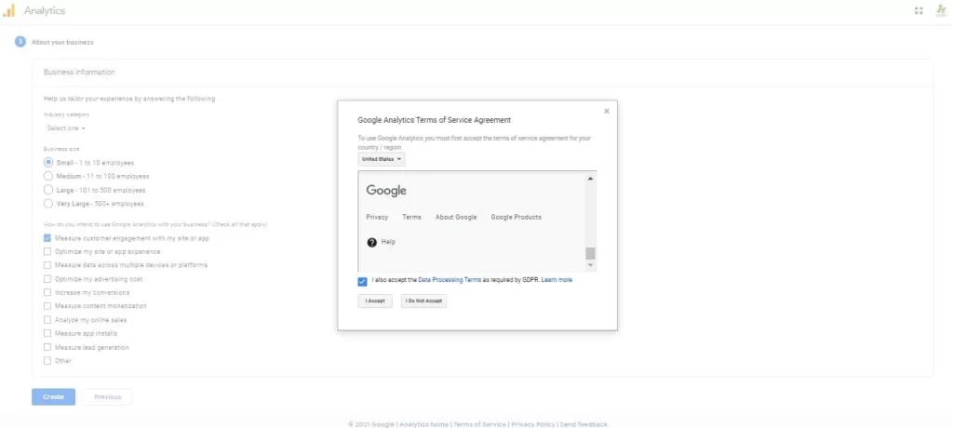The width and height of the screenshot is (953, 428).
Task: Open the United States country dropdown
Action: point(383,159)
